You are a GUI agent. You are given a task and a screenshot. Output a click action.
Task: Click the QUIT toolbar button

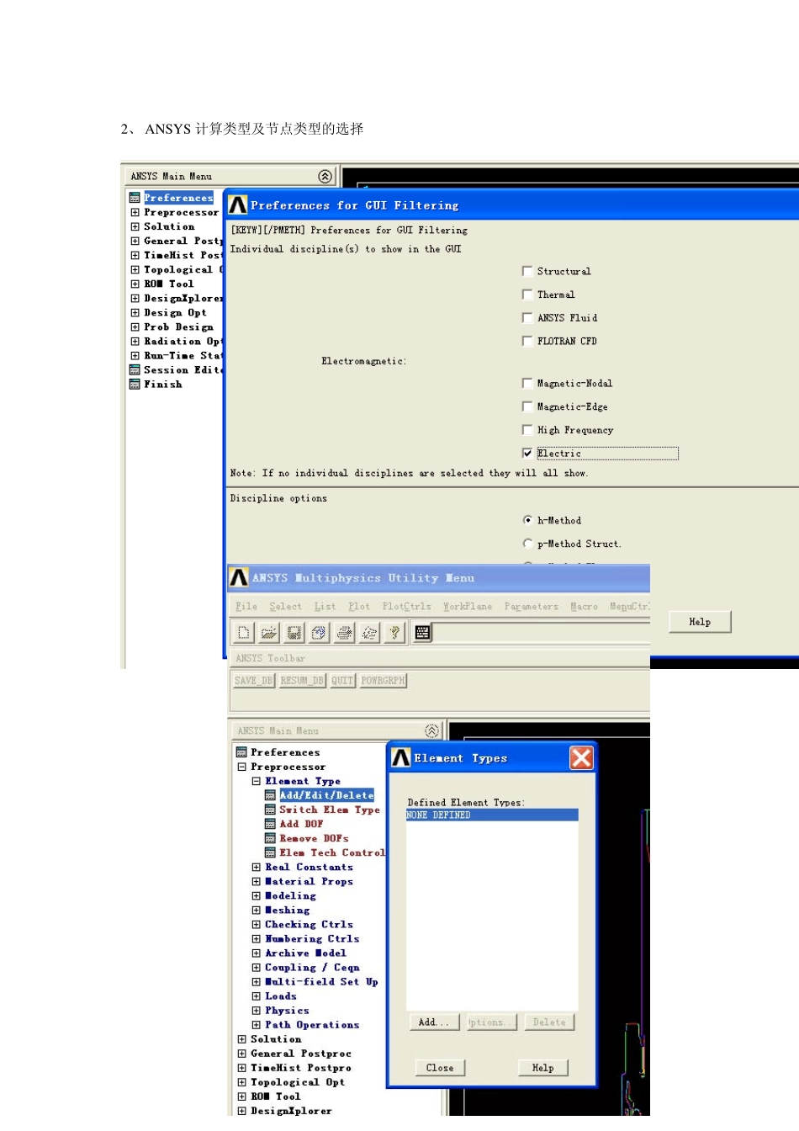pyautogui.click(x=342, y=680)
